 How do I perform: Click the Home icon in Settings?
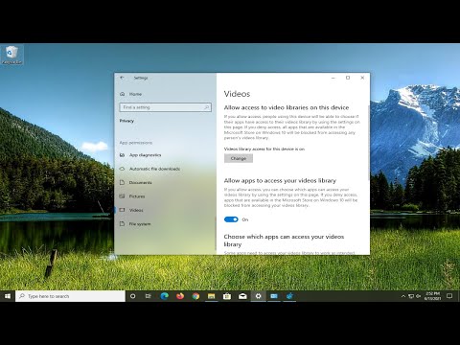pyautogui.click(x=122, y=94)
